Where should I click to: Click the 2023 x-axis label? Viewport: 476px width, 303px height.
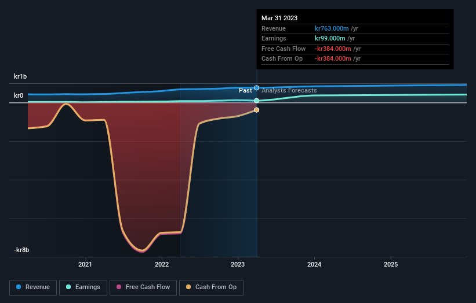(238, 264)
